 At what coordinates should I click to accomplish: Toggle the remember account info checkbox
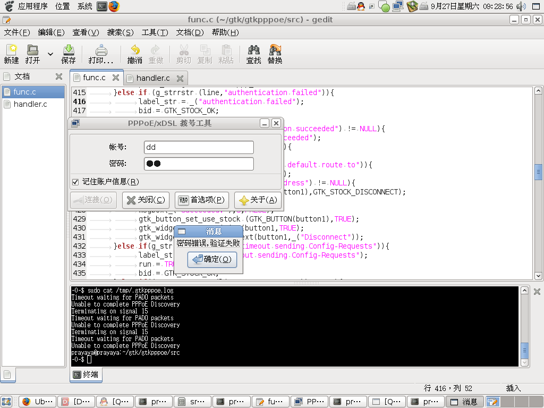point(75,182)
